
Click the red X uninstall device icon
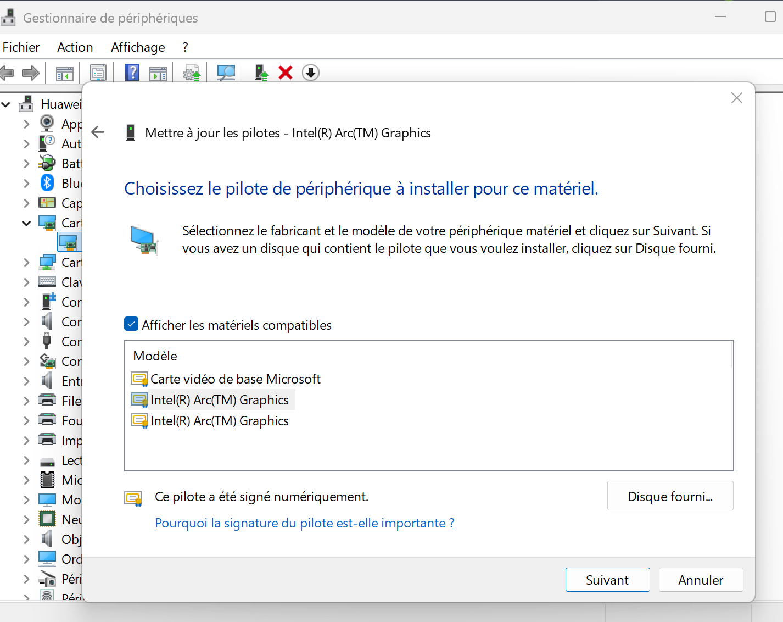click(286, 73)
